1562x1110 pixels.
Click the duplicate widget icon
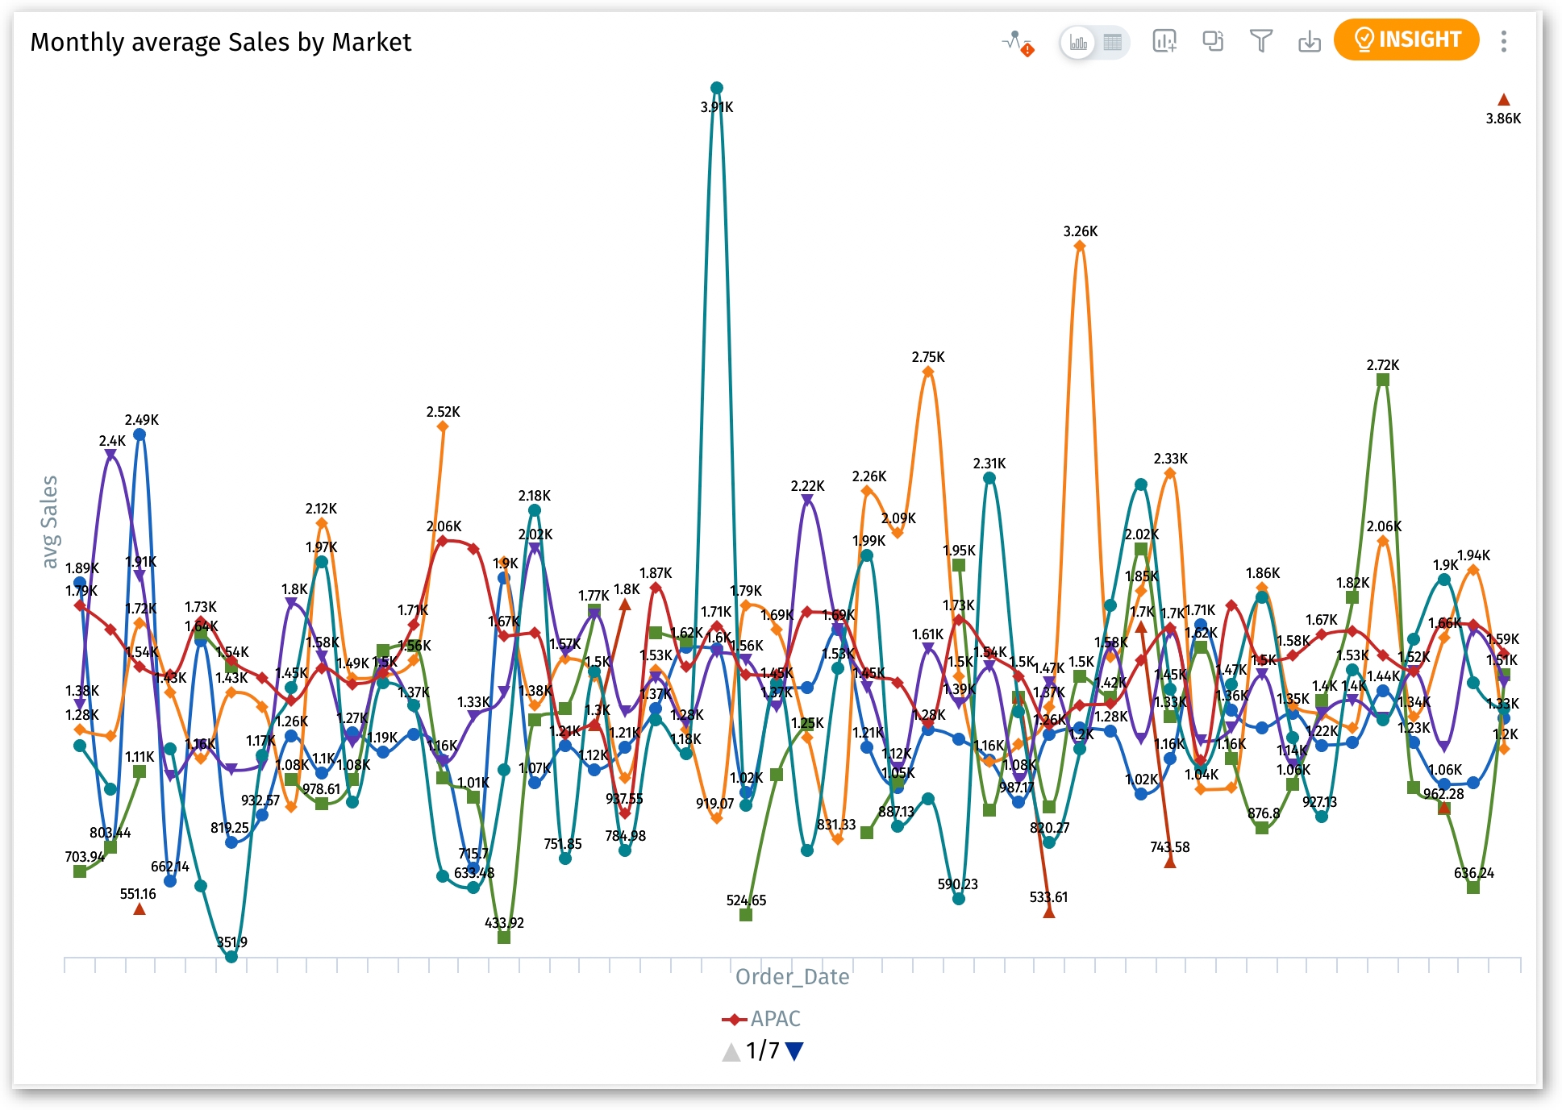(1213, 41)
